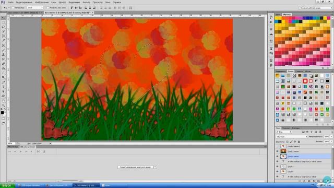
Task: Hide the bottom text layer
Action: tap(277, 177)
